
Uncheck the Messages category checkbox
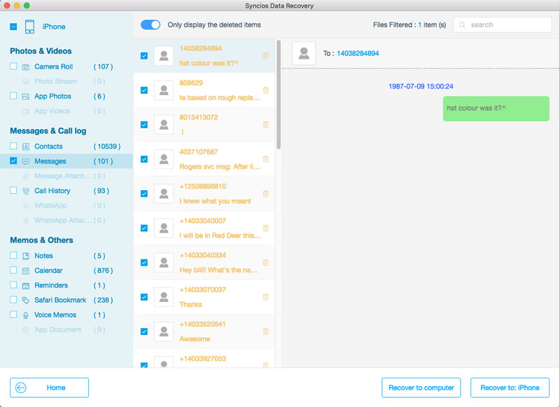[13, 161]
